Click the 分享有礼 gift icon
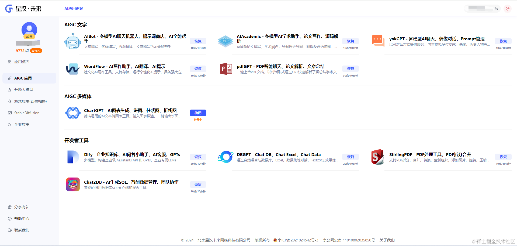The image size is (517, 246). click(x=10, y=207)
